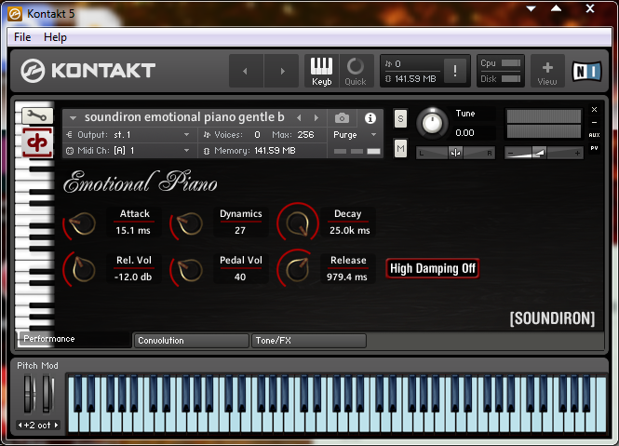Click the Kontakt 5 title bar icon
The height and width of the screenshot is (446, 619).
click(15, 14)
